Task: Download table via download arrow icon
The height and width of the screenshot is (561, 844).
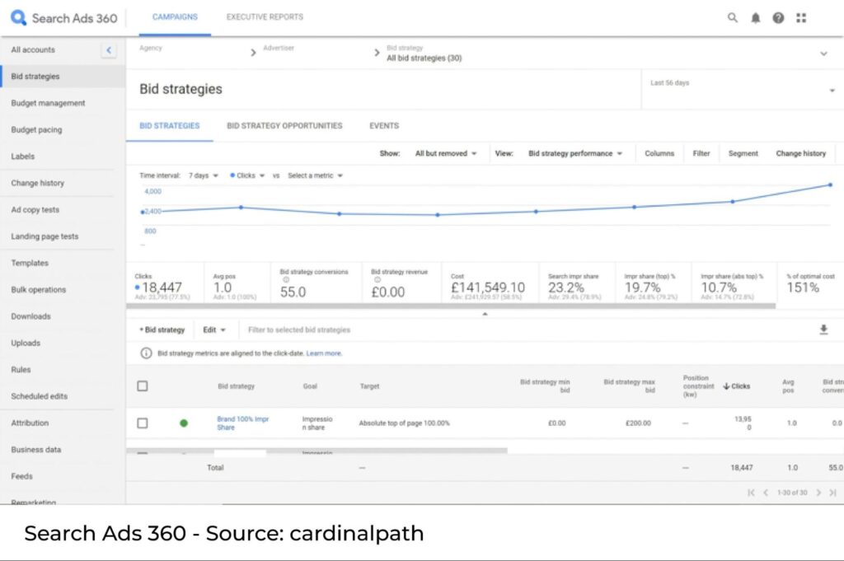Action: click(823, 330)
